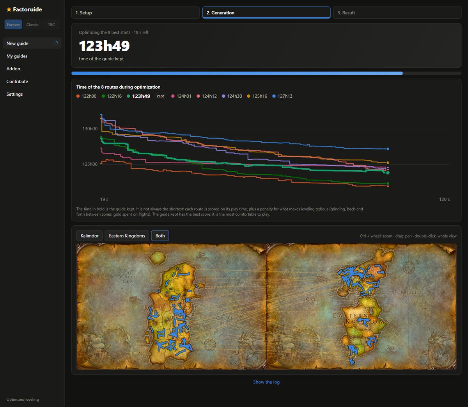Click the 127h13 route legend label
468x407 pixels.
click(x=285, y=96)
